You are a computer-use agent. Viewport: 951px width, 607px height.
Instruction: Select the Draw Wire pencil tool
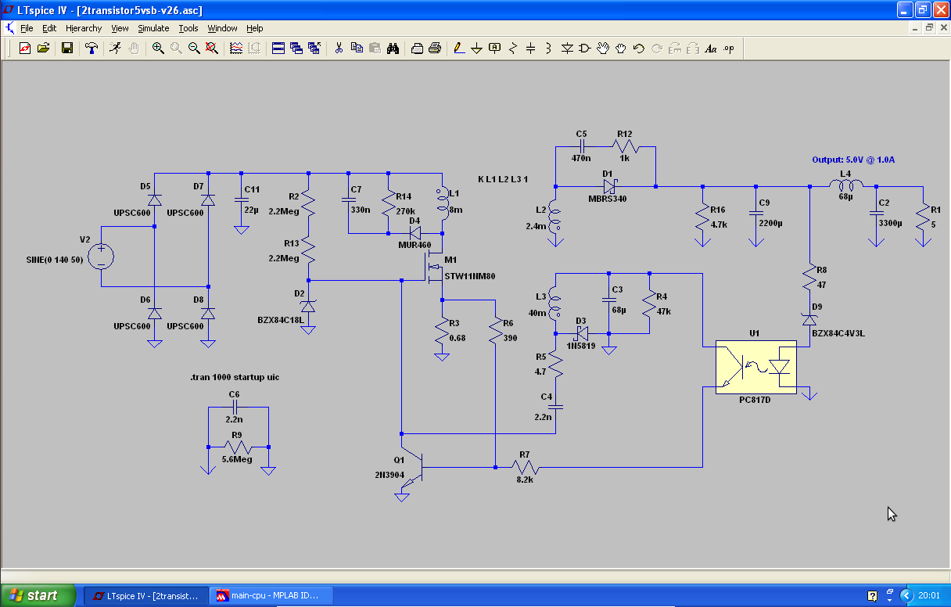pos(459,48)
